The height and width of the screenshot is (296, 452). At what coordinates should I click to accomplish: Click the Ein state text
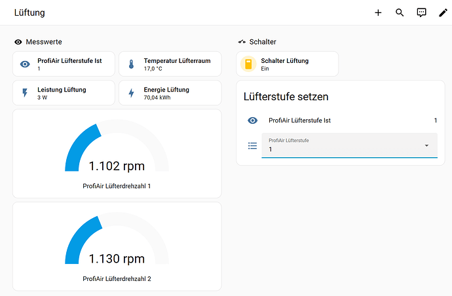click(265, 69)
